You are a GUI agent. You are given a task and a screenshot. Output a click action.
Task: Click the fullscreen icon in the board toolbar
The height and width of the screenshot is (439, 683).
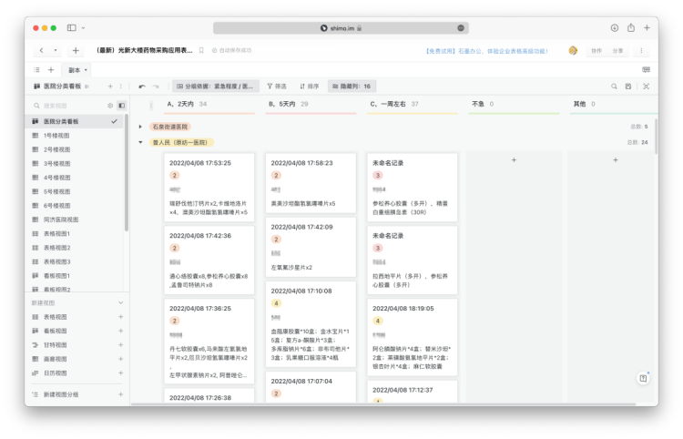point(646,87)
